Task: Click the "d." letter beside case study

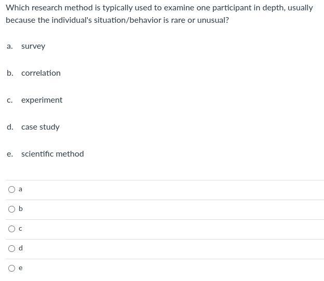Action: 10,127
